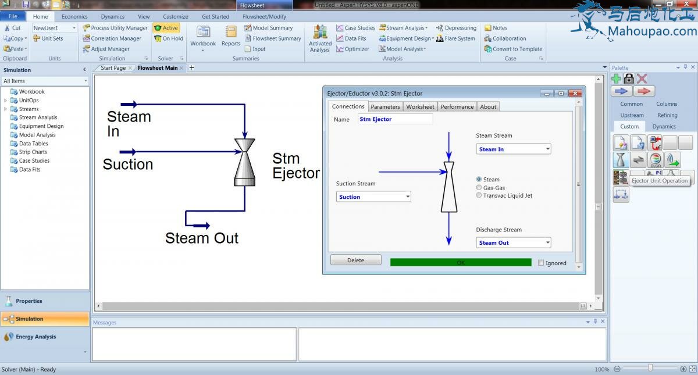The width and height of the screenshot is (698, 375).
Task: Click the red energy stream arrow
Action: point(644,91)
